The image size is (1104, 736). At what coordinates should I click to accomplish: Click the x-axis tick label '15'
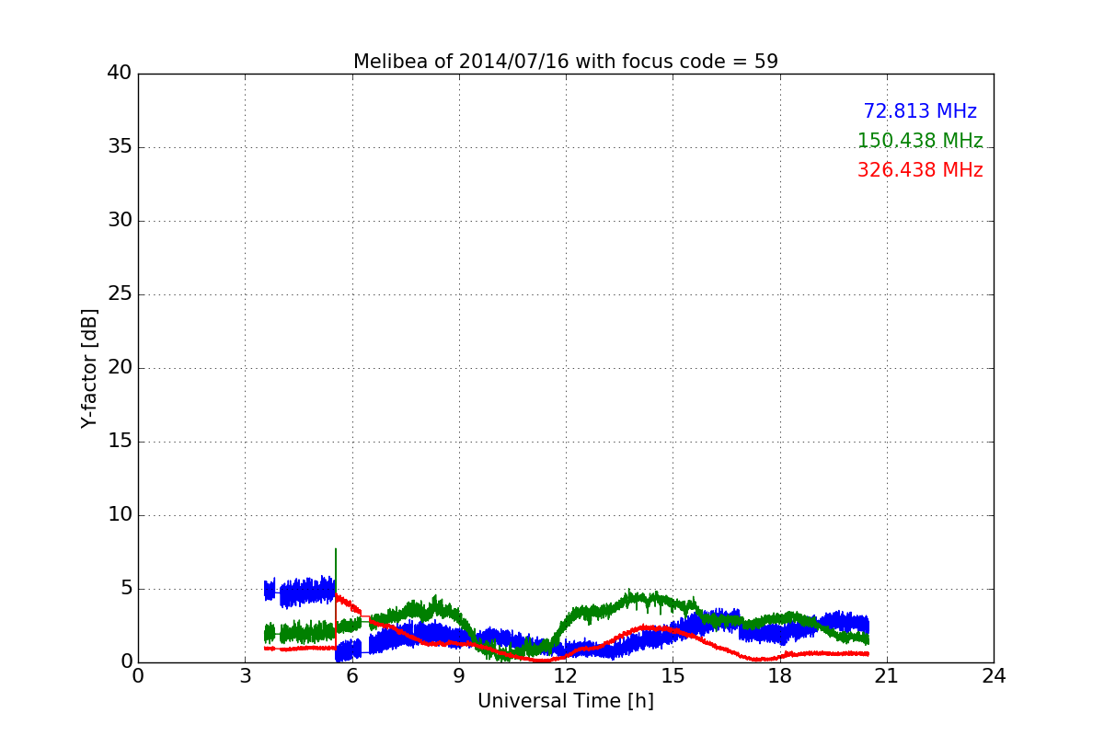pyautogui.click(x=673, y=676)
